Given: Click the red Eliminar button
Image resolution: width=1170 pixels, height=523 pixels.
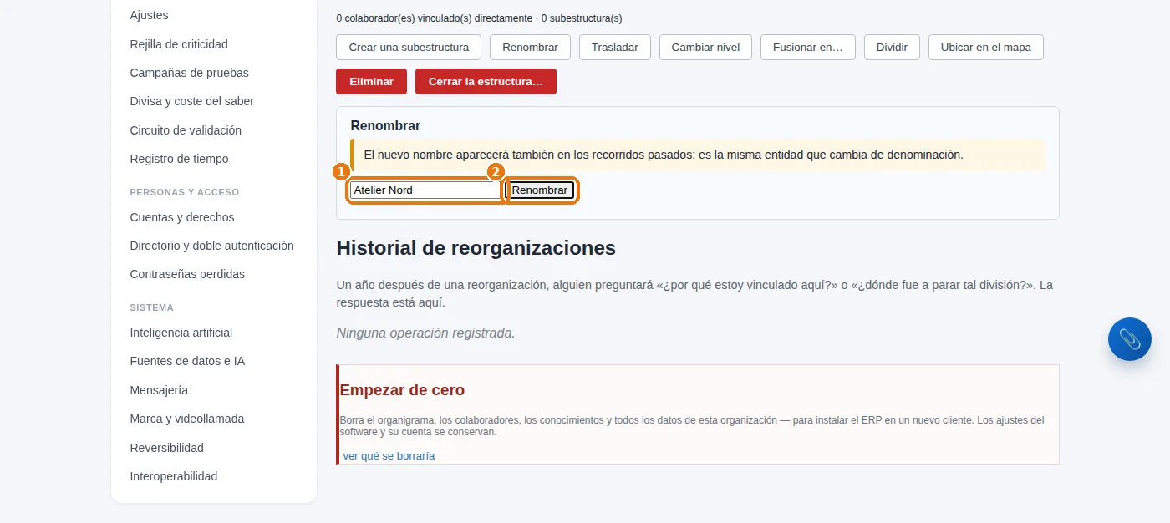Looking at the screenshot, I should tap(371, 82).
